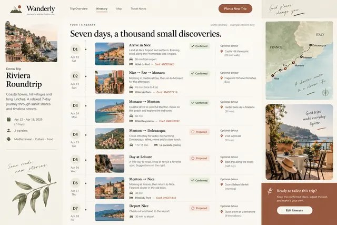Viewport: 337px width, 225px height.
Task: Click the tag icon beside Mediterranean
Action: (8, 139)
